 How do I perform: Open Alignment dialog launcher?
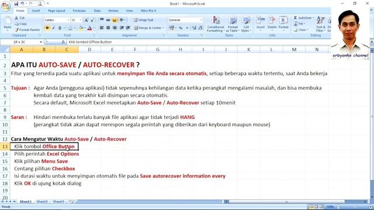[164, 35]
